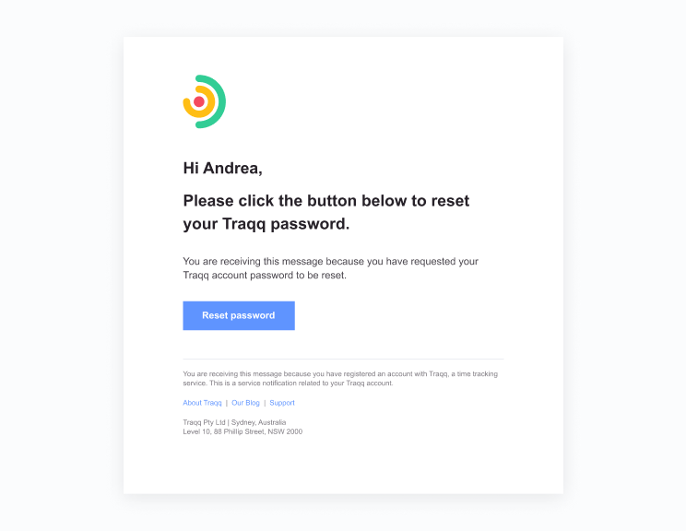Click the red dot in logo center
This screenshot has width=686, height=531.
(x=199, y=102)
